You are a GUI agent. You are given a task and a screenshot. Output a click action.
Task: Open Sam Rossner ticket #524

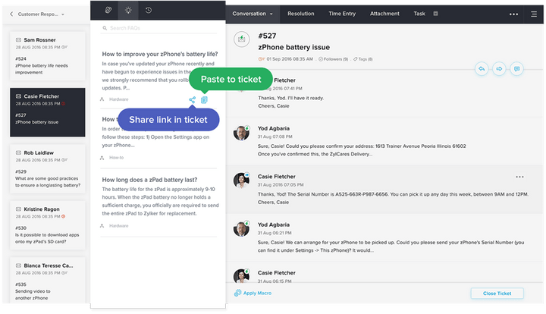[47, 56]
